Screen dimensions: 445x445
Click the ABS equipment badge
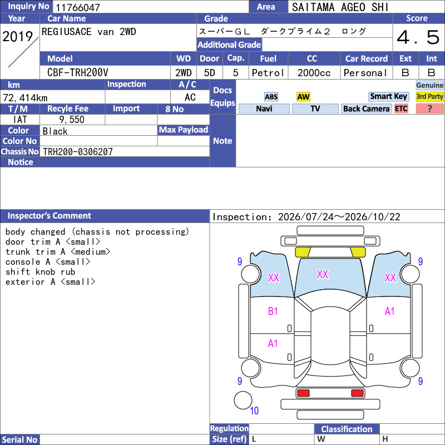[x=271, y=97]
